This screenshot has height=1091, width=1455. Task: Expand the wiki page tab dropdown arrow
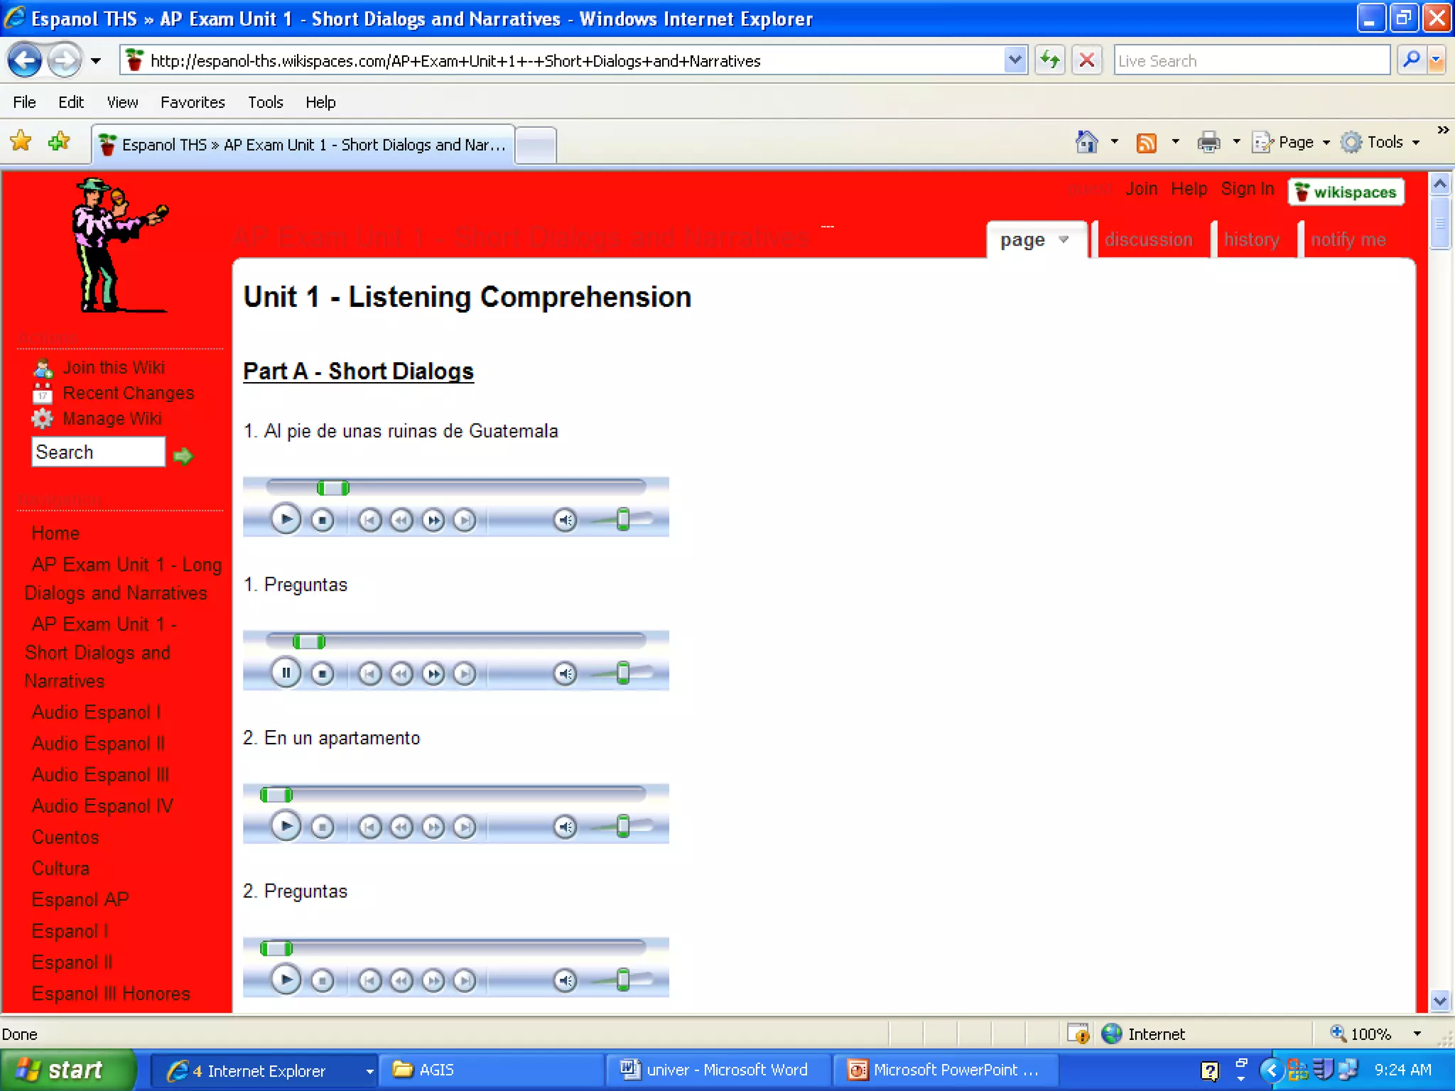1064,239
